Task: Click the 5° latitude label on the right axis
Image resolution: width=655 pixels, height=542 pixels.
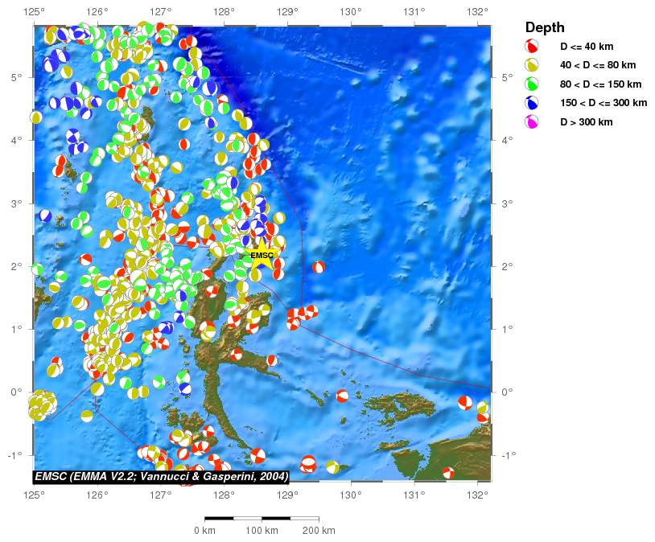Action: 506,77
